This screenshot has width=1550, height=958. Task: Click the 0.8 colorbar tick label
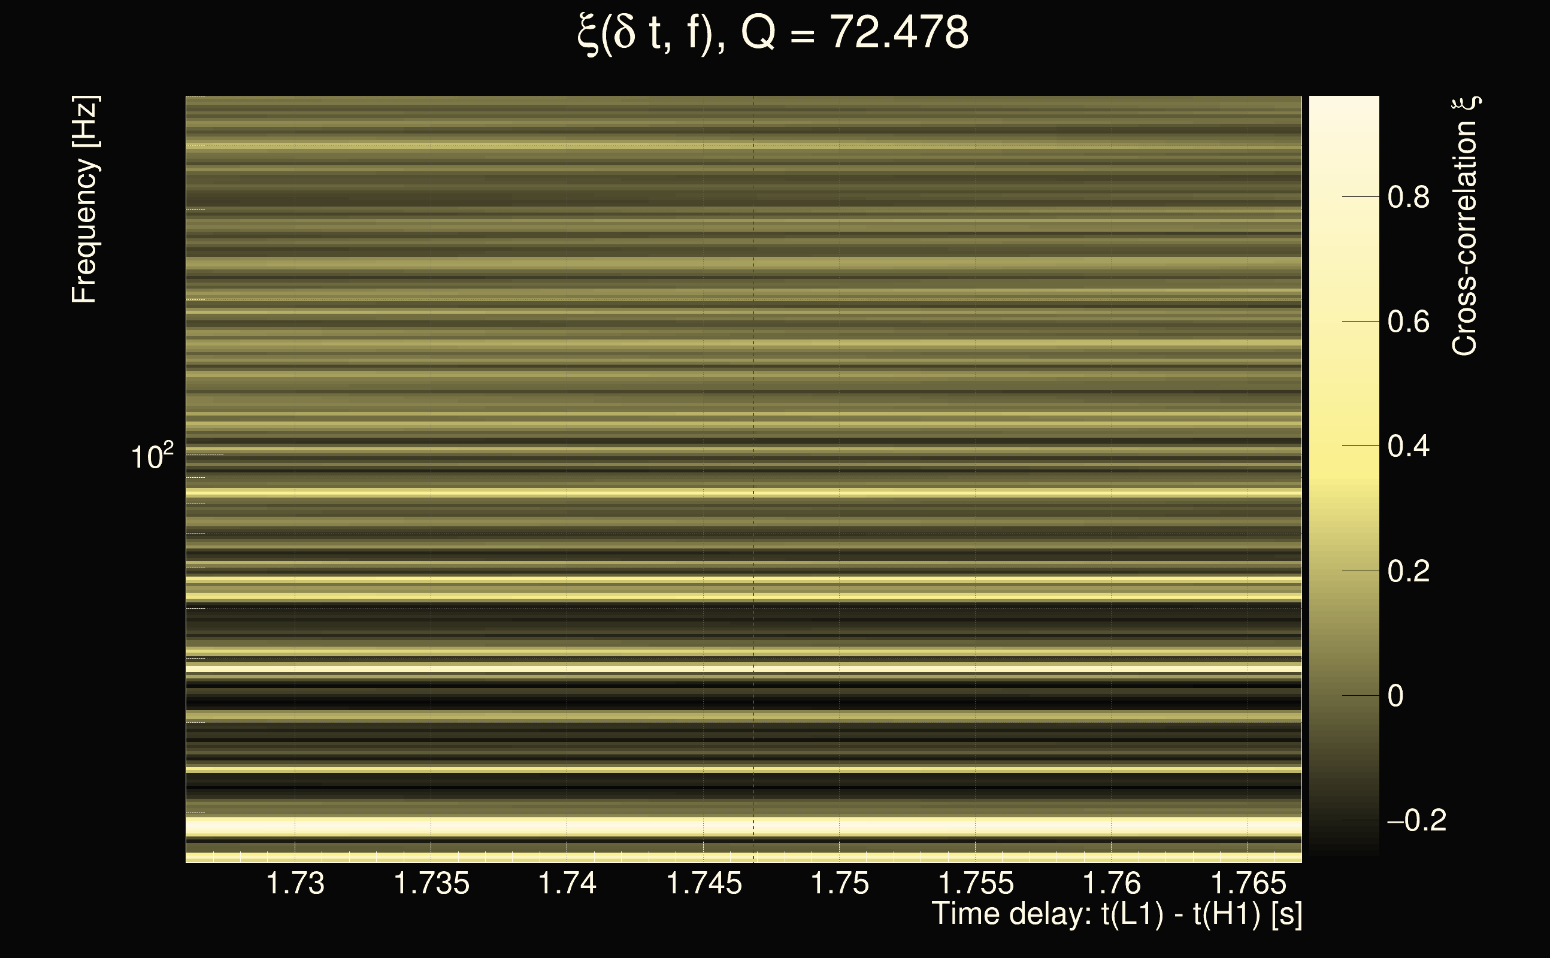click(x=1408, y=197)
